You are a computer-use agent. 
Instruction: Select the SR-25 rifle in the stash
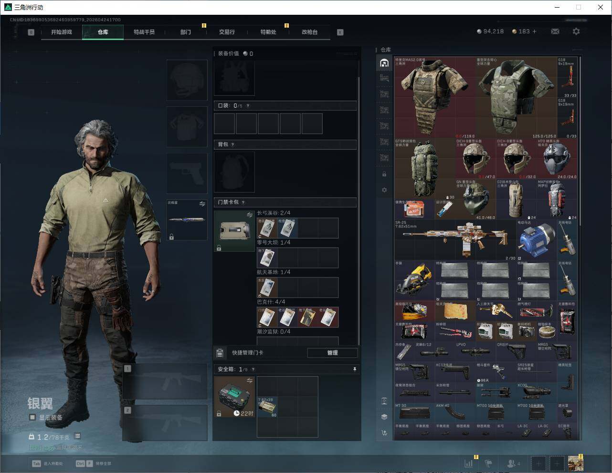click(x=455, y=240)
